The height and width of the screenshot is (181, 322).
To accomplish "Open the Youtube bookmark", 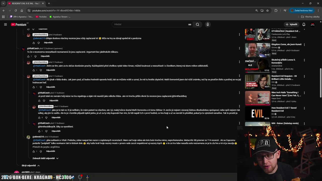I will pyautogui.click(x=41, y=17).
